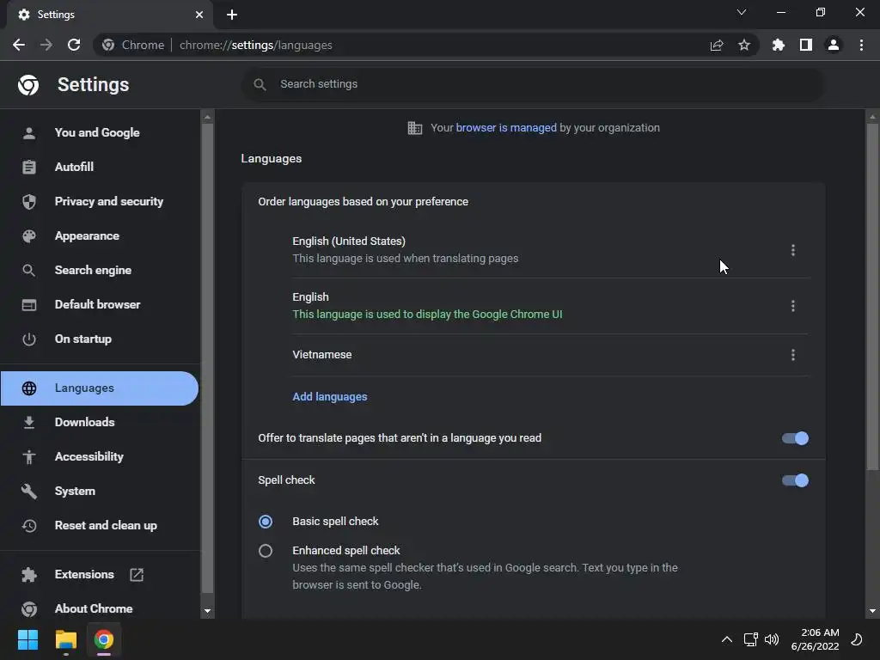The height and width of the screenshot is (660, 880).
Task: Click 'Order languages based on your preference' text
Action: pos(363,201)
